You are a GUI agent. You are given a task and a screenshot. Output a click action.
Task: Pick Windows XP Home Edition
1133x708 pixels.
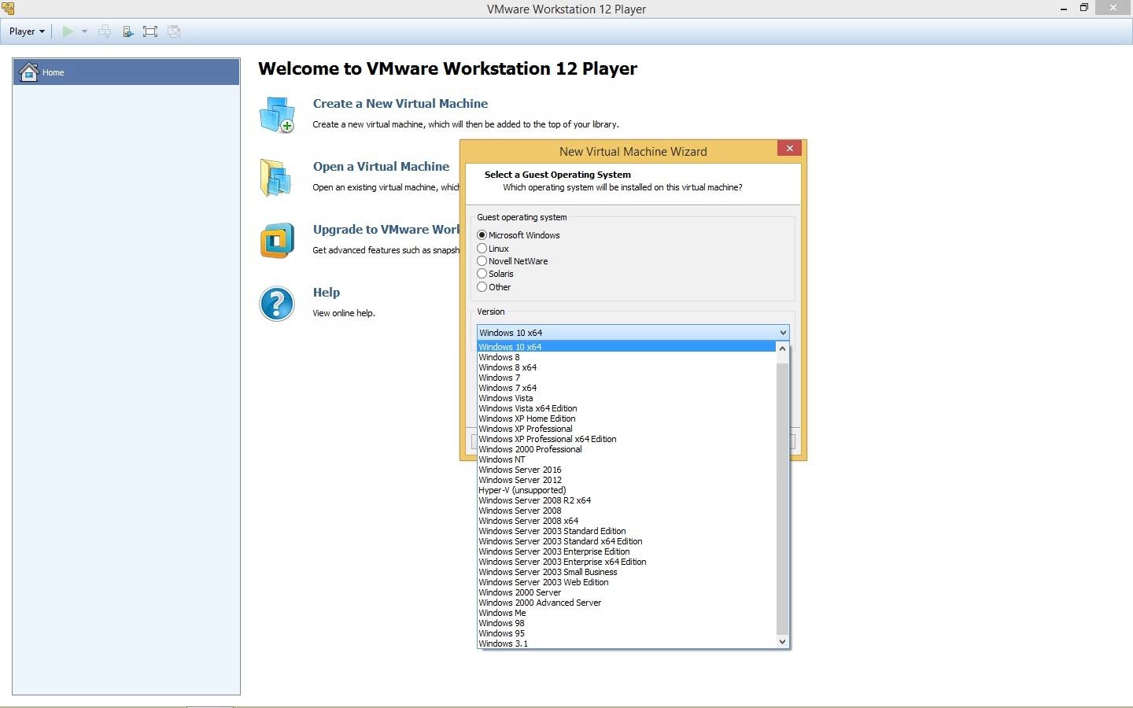click(x=626, y=419)
